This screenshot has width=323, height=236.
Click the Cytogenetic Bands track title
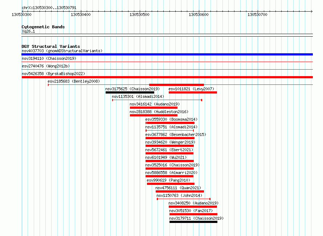[43, 27]
